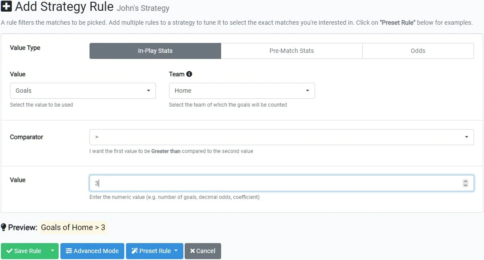Click the X icon inside the Cancel button
Screen dimensions: 484x260
coord(192,250)
